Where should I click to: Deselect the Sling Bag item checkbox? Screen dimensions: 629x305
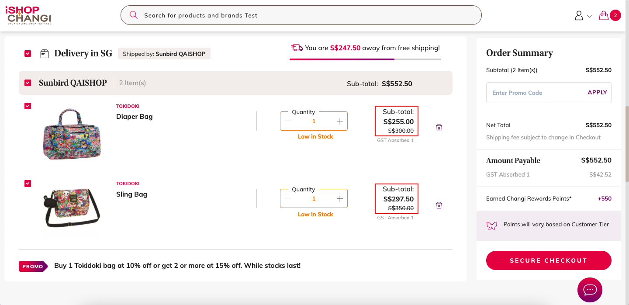[x=28, y=183]
